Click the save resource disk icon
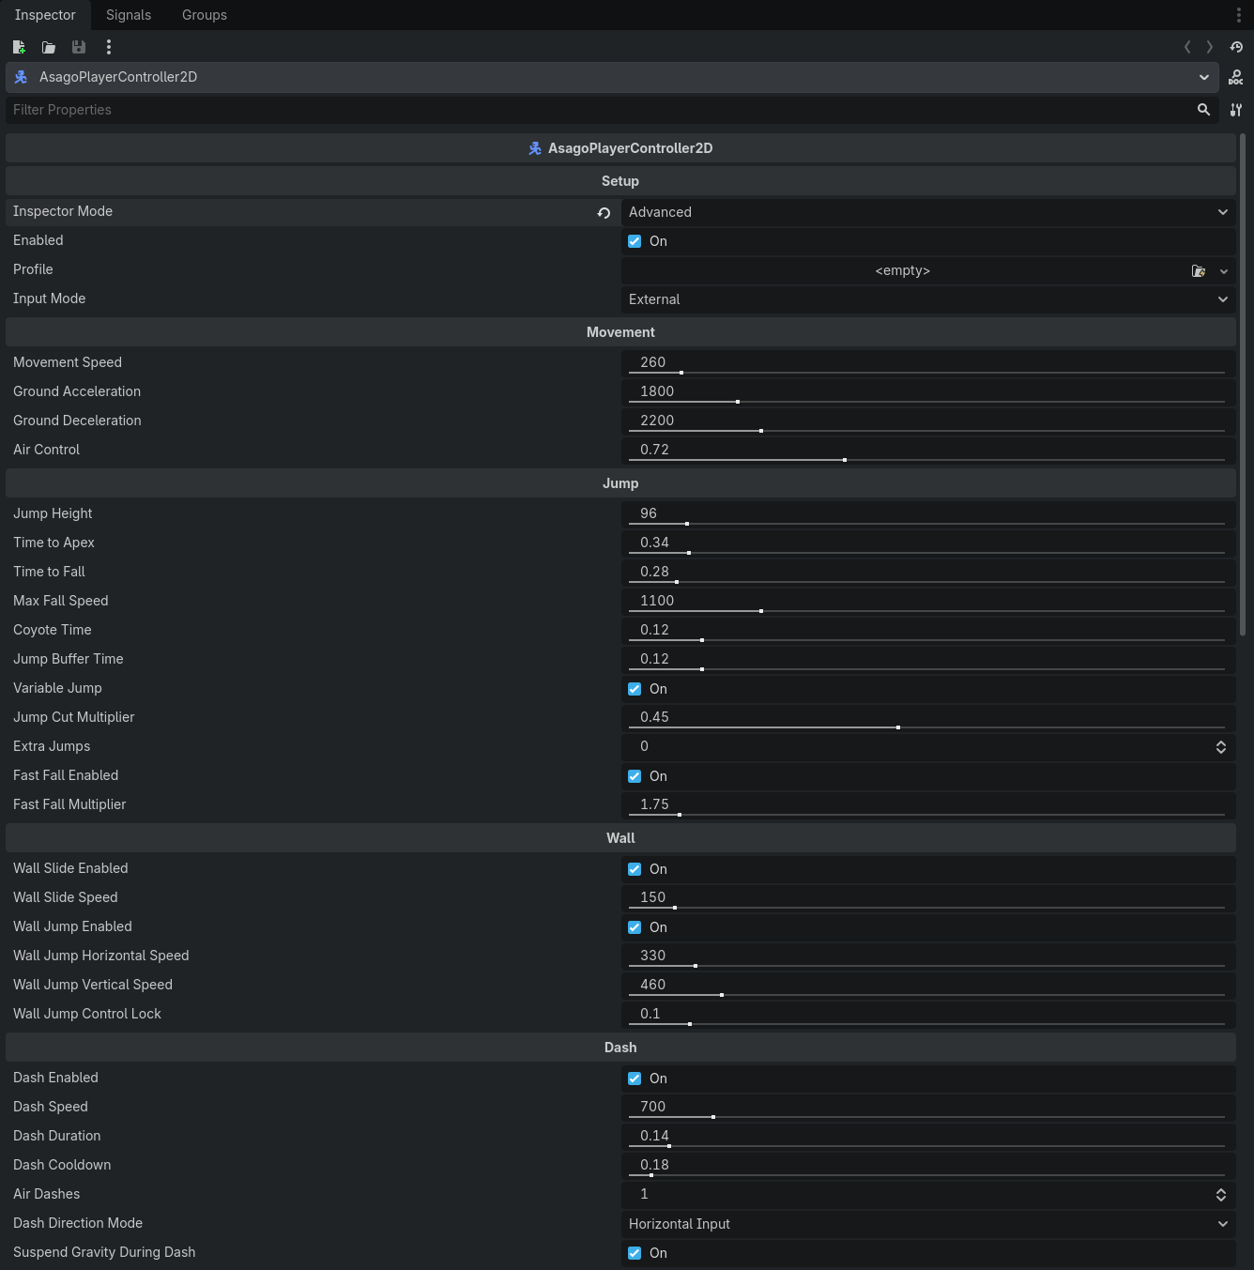Image resolution: width=1254 pixels, height=1270 pixels. [x=79, y=47]
